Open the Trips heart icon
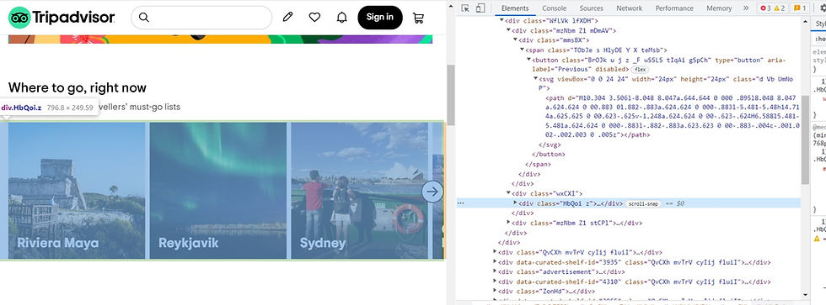 tap(314, 18)
